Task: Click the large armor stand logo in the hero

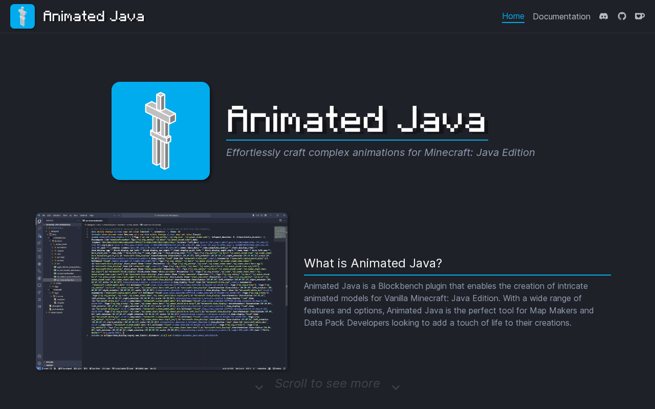Action: [x=161, y=131]
